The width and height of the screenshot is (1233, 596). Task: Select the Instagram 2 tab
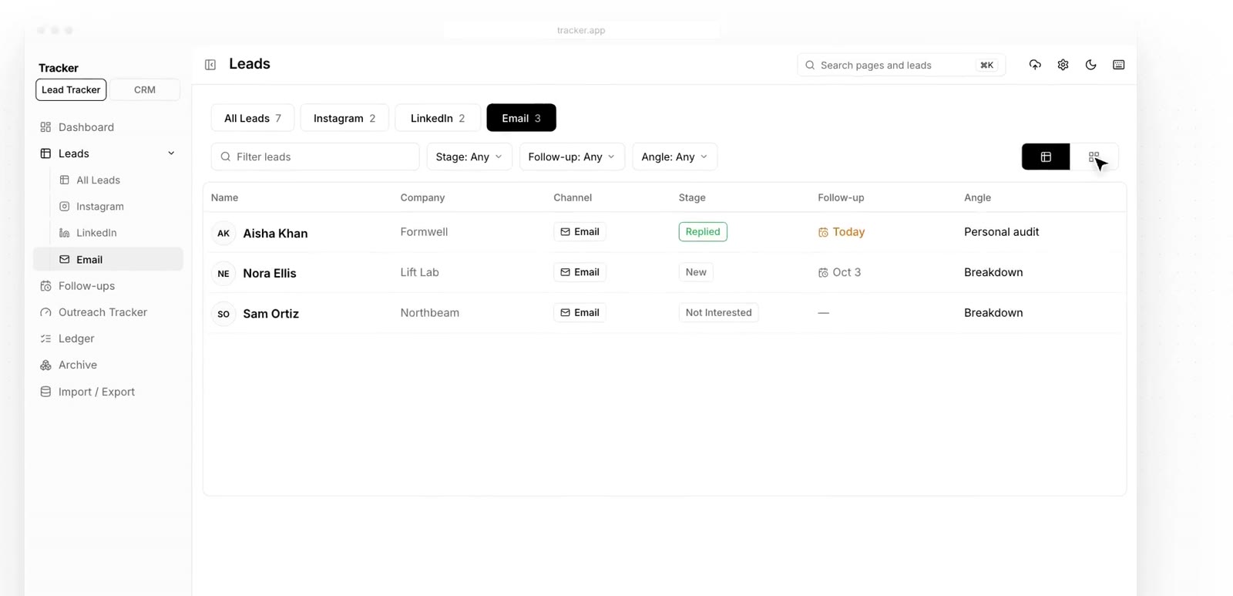pyautogui.click(x=344, y=118)
